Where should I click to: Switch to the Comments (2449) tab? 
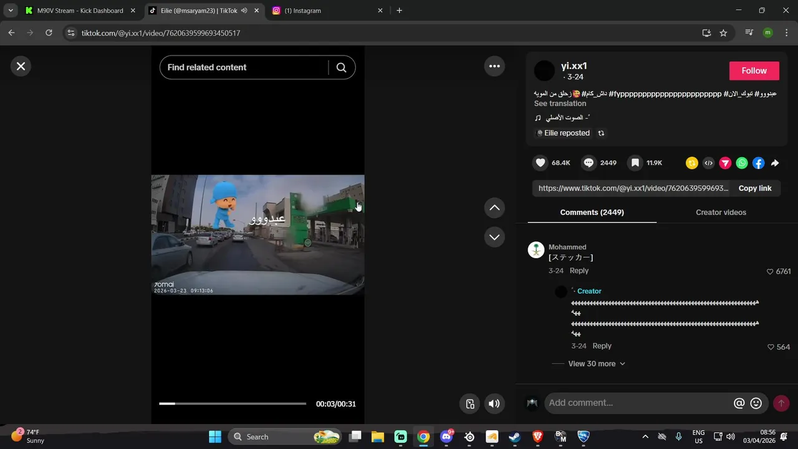(x=592, y=213)
